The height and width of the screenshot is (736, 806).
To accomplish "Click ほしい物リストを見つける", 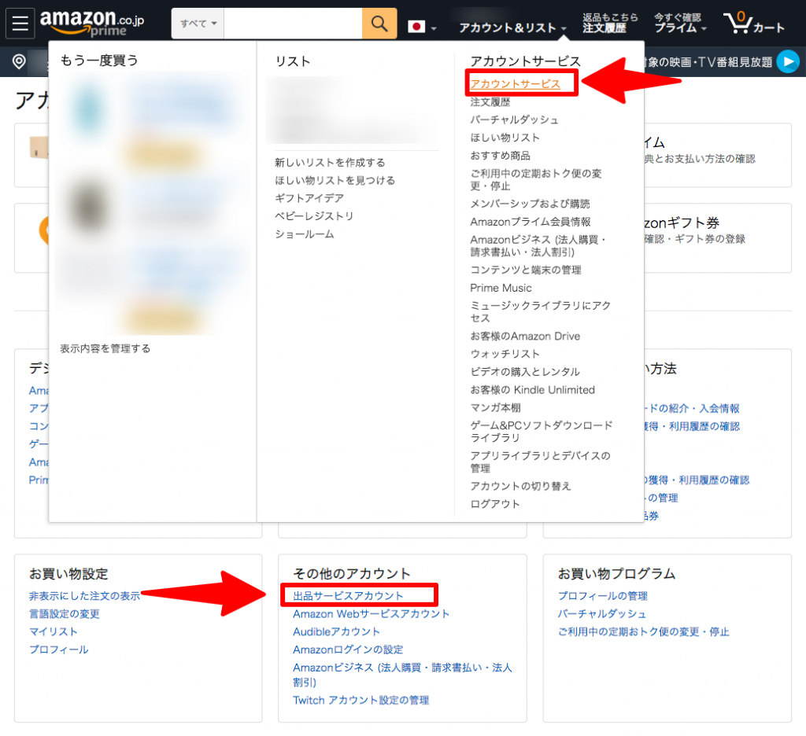I will pyautogui.click(x=335, y=181).
